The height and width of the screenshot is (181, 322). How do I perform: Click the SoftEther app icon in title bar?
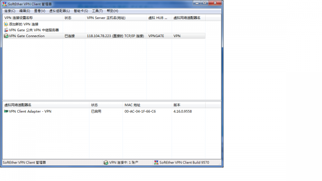coord(4,4)
